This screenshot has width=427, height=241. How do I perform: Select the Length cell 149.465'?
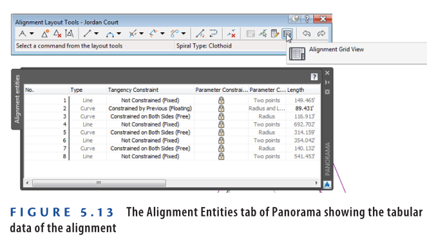[x=304, y=100]
